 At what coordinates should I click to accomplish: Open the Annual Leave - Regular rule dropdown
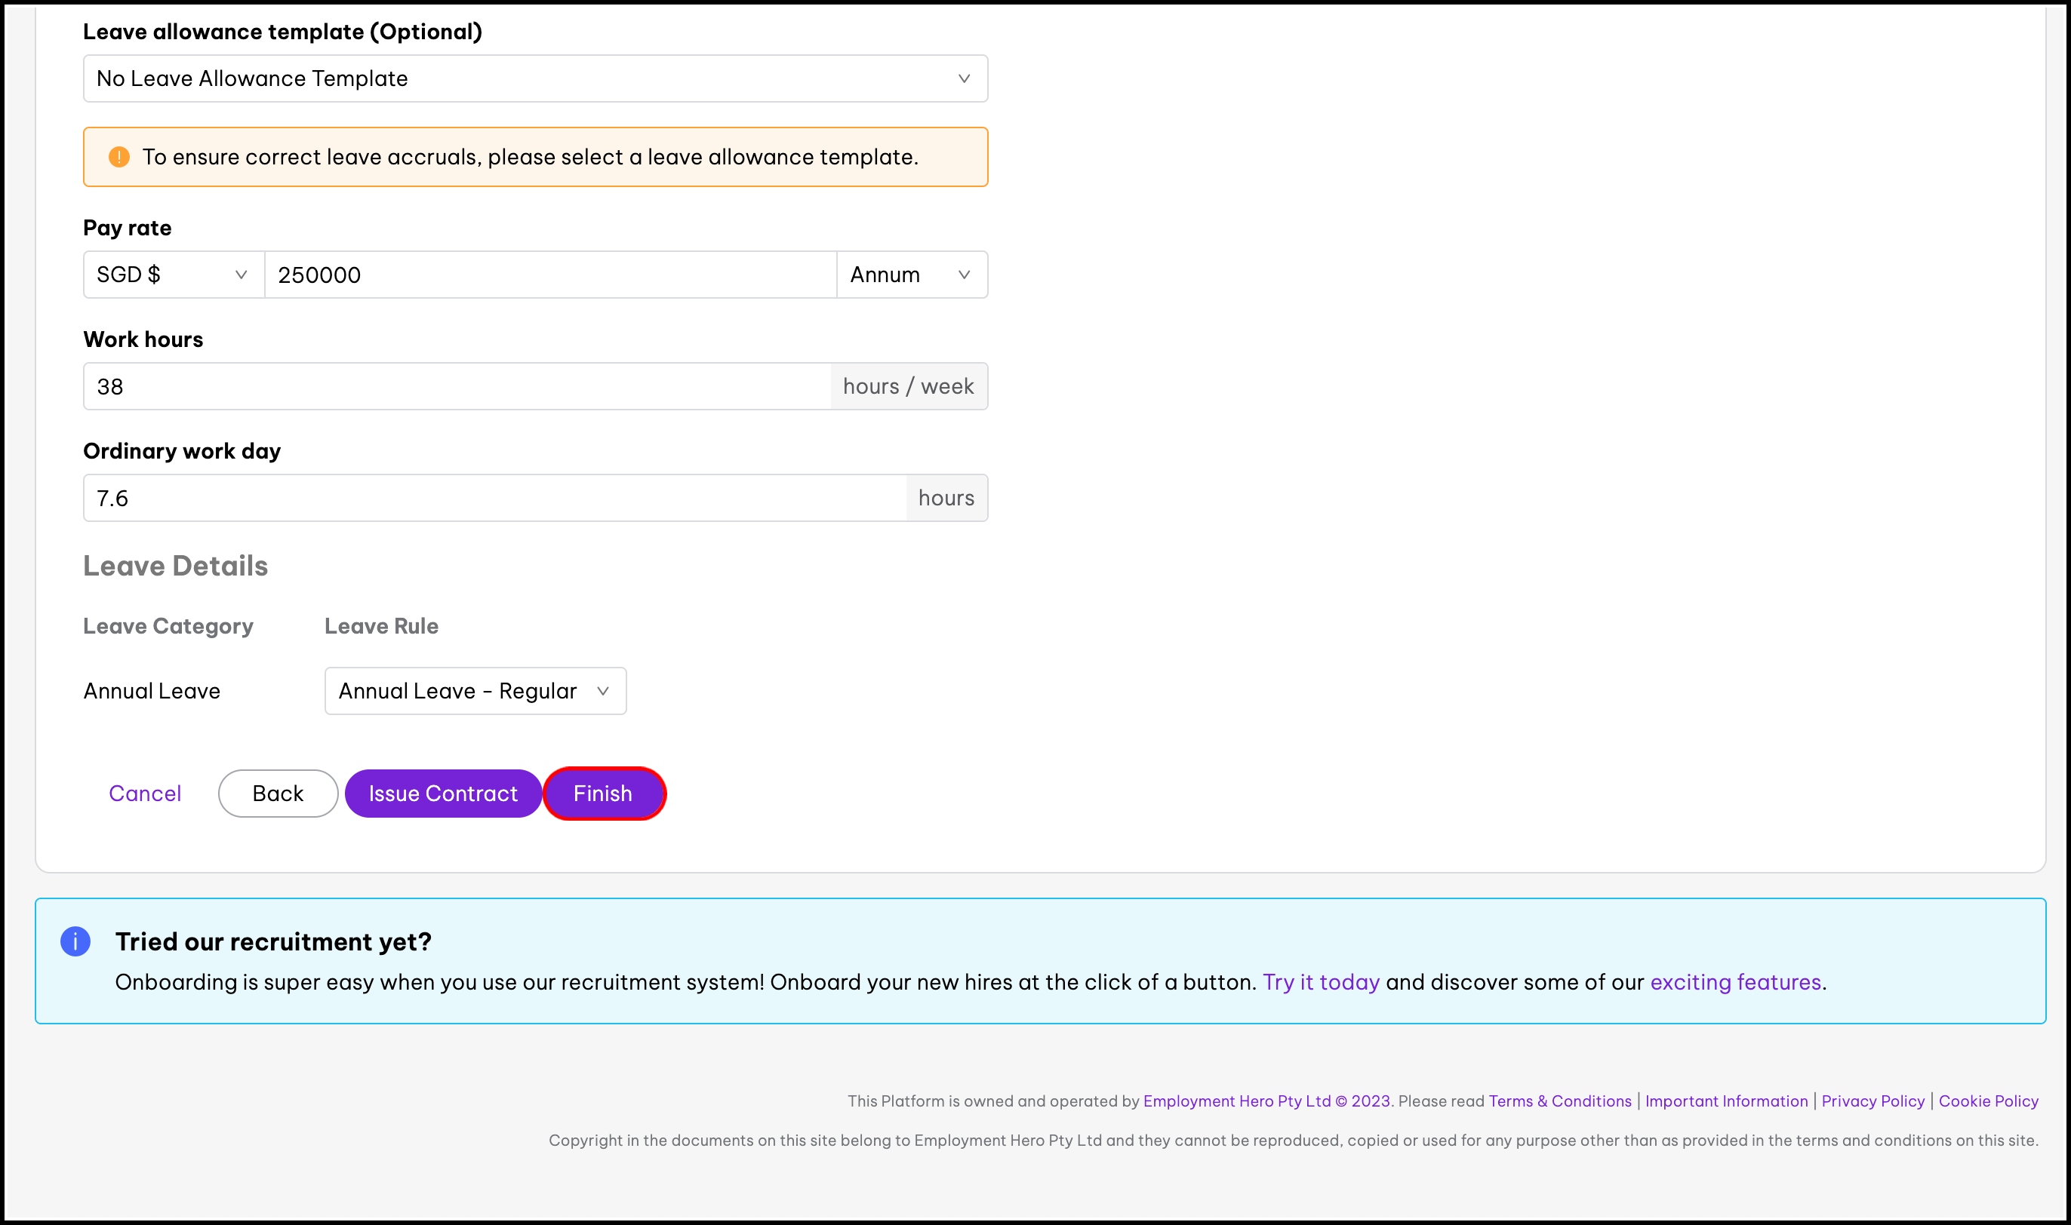tap(475, 691)
